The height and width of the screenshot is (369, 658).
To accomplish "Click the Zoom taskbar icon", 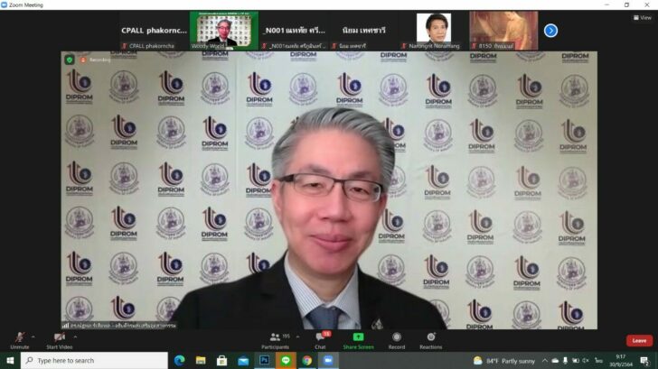I will pos(328,361).
